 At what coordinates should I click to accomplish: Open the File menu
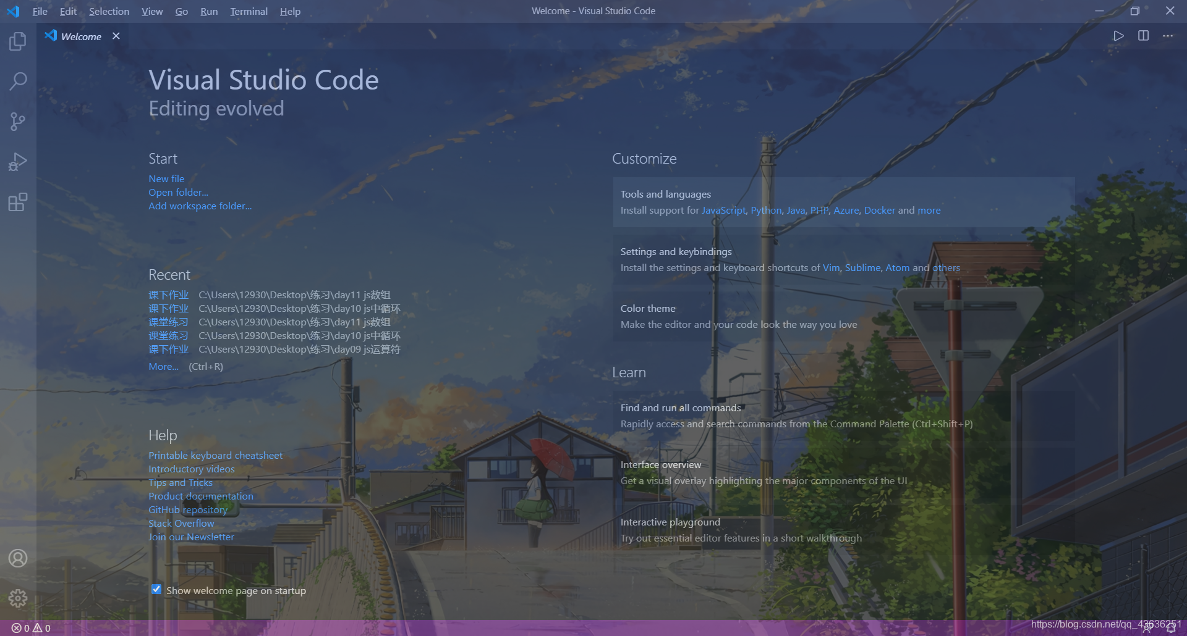(x=40, y=11)
